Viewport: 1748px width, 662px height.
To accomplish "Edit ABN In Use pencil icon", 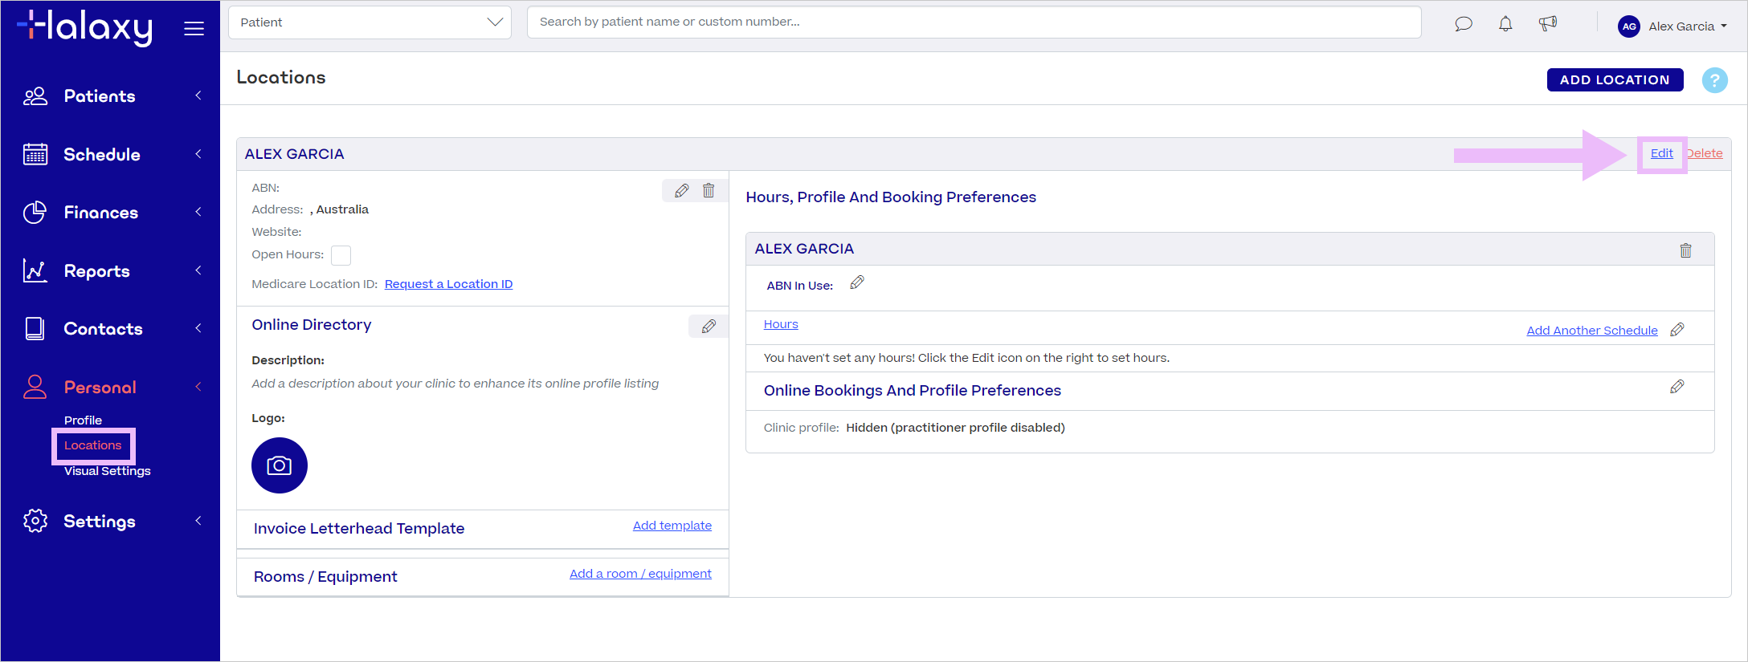I will [857, 282].
